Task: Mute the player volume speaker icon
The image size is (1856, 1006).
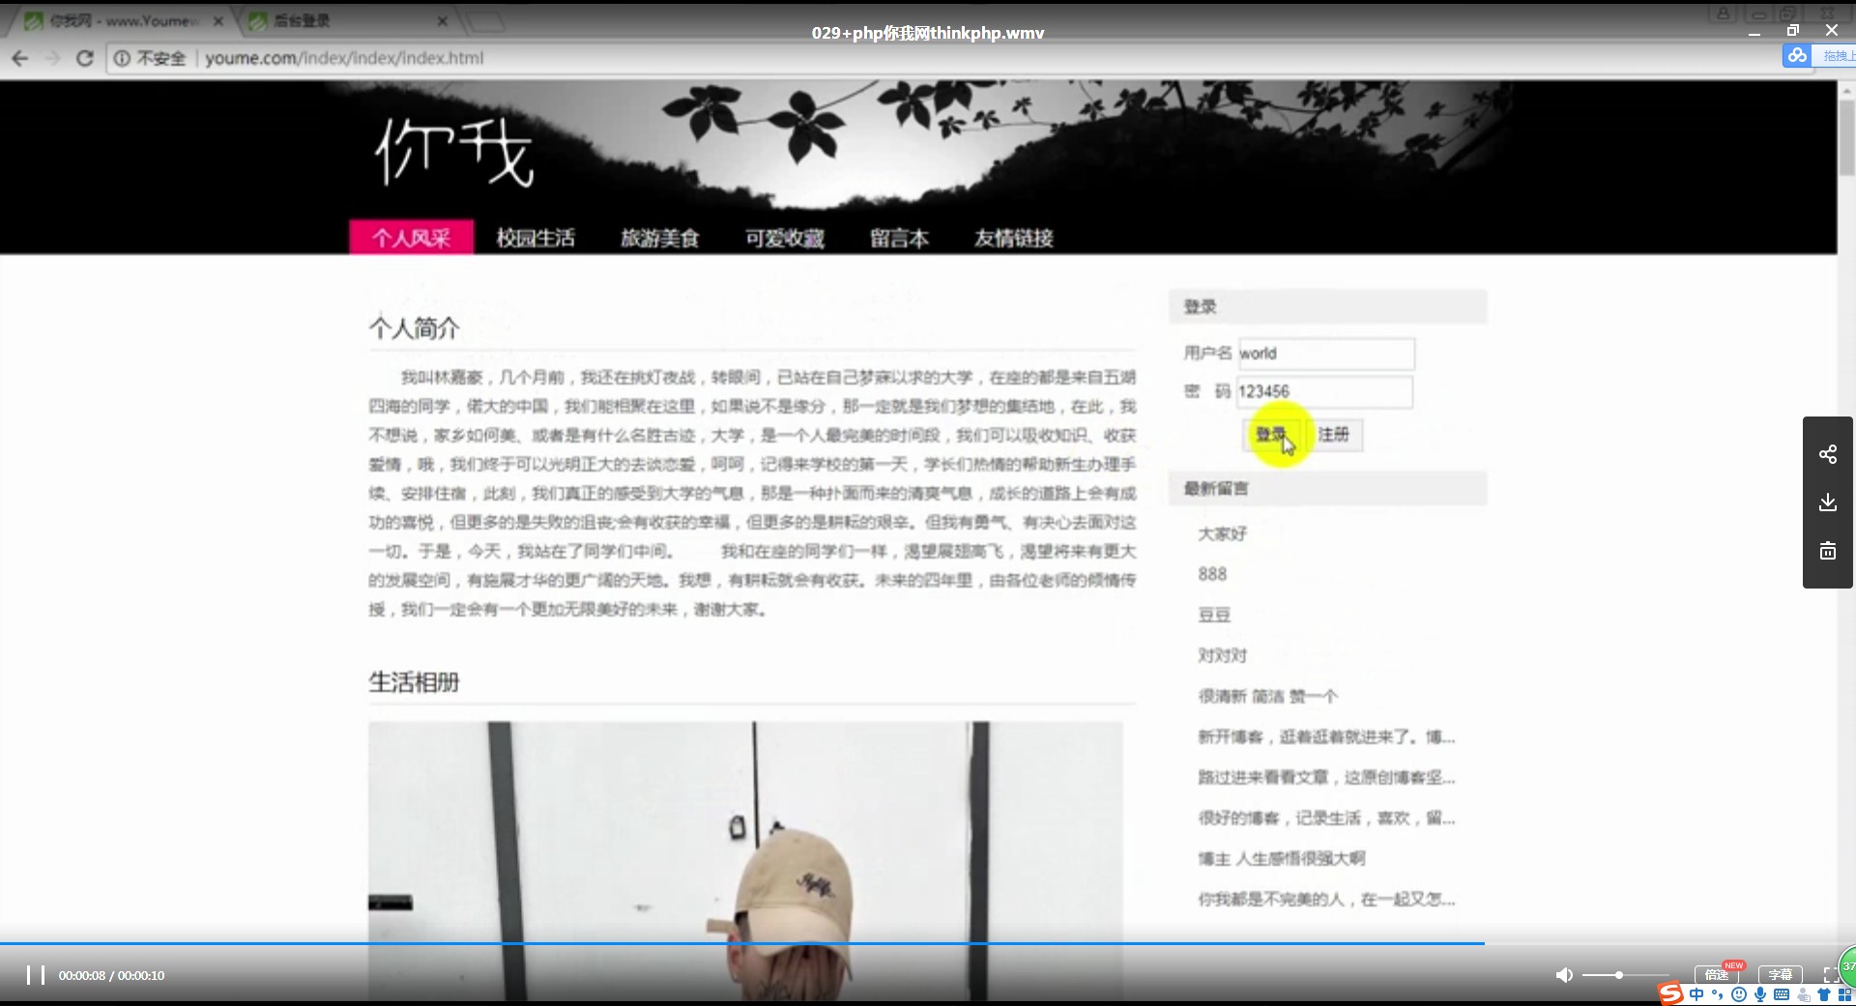Action: pos(1563,975)
